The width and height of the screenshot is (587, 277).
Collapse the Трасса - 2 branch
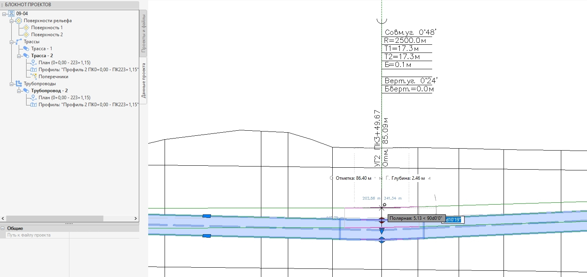tap(19, 56)
